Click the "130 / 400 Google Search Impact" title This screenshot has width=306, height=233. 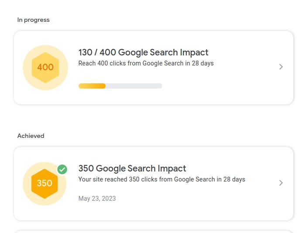(143, 52)
